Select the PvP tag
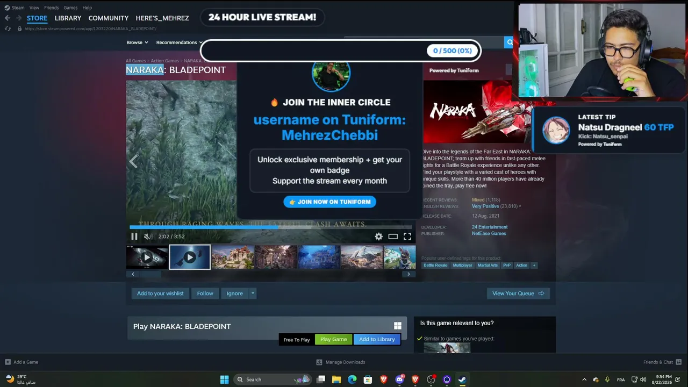Image resolution: width=688 pixels, height=387 pixels. (x=507, y=265)
